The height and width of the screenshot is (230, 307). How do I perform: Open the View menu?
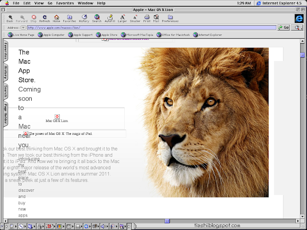tap(39, 3)
